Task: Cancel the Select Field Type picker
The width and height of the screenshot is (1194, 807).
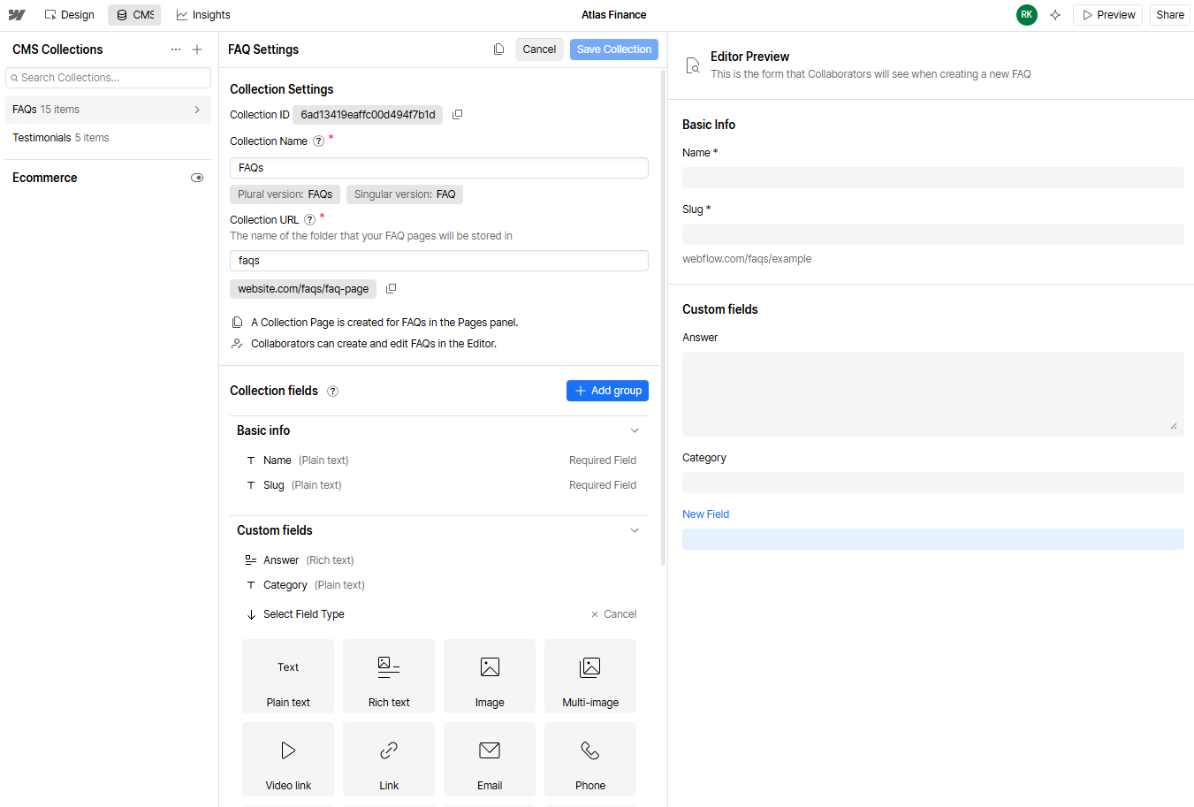Action: click(613, 614)
